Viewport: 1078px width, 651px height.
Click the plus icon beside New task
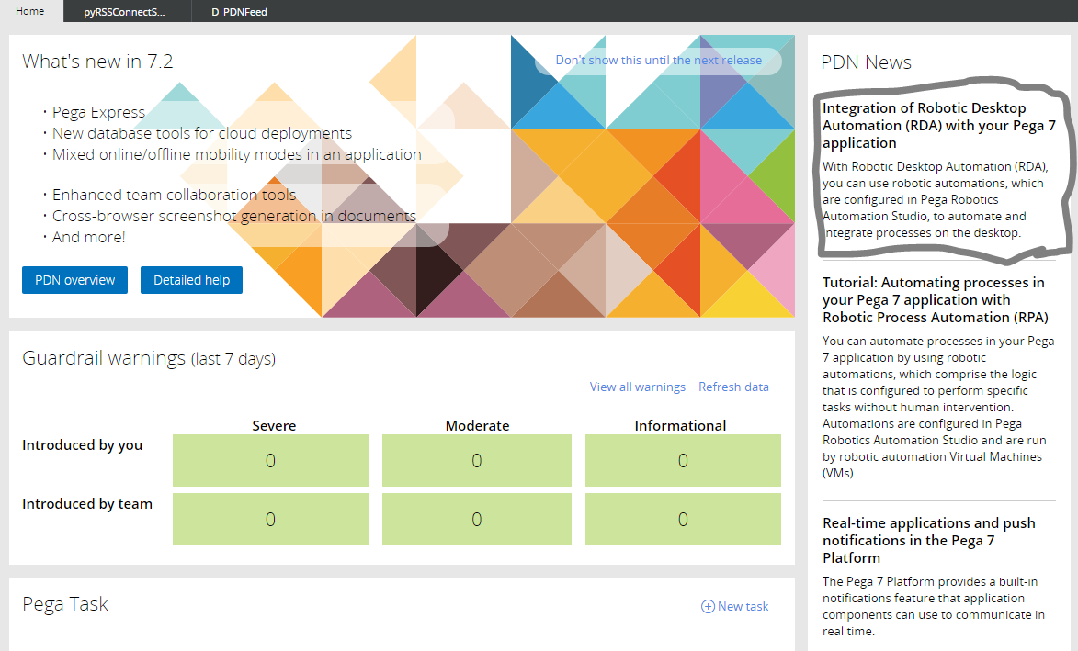point(708,606)
